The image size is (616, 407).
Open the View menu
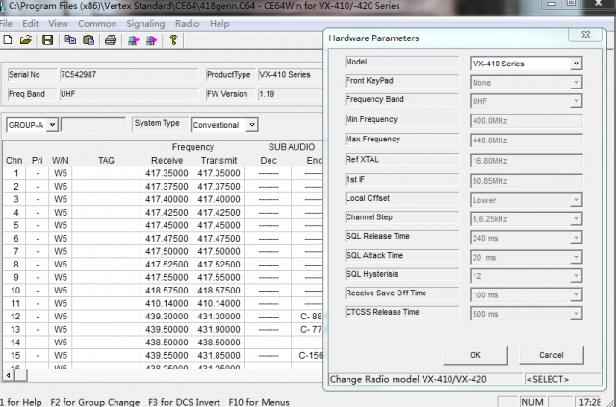pos(58,23)
